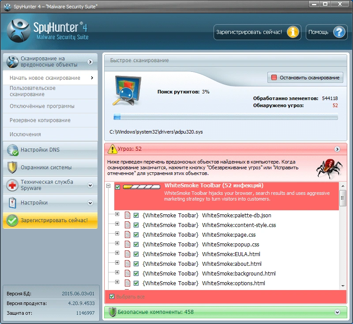Viewport: 353px width, 324px height.
Task: Click the yellow warning triangle icon by Угроз
Action: tap(113, 149)
